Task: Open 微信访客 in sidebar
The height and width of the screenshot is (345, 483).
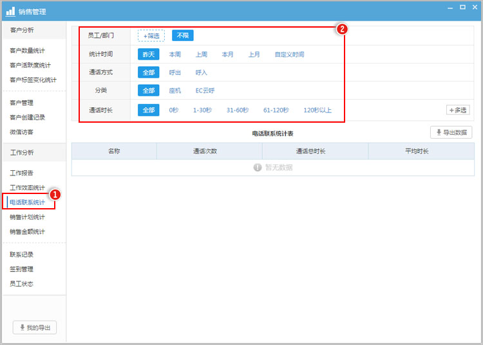Action: click(x=21, y=132)
